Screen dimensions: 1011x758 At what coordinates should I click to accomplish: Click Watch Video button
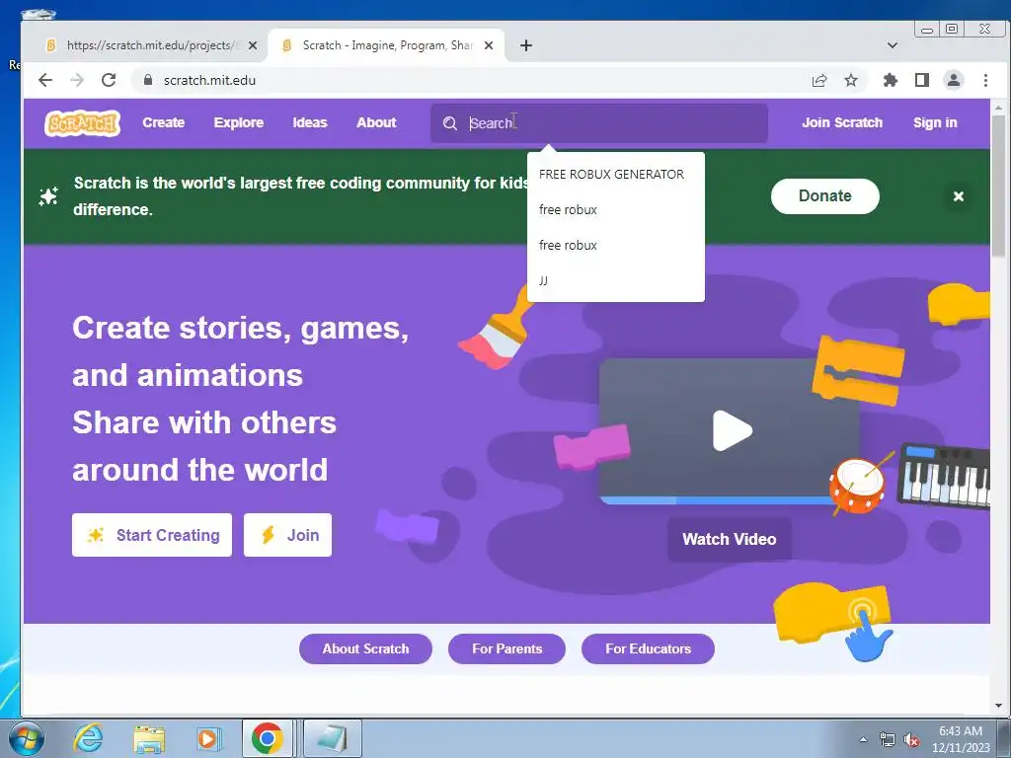[x=730, y=539]
